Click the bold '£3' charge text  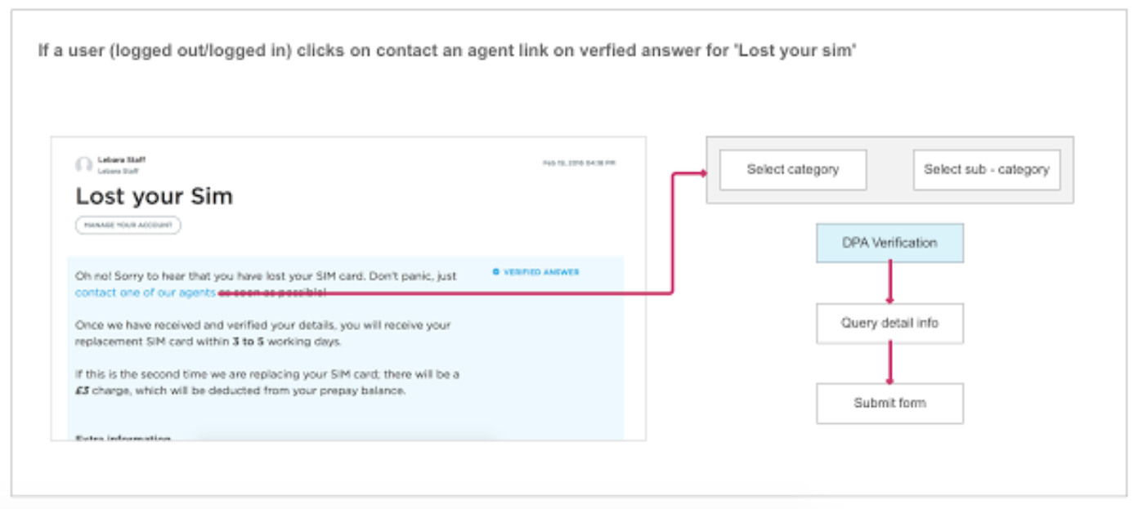point(82,391)
